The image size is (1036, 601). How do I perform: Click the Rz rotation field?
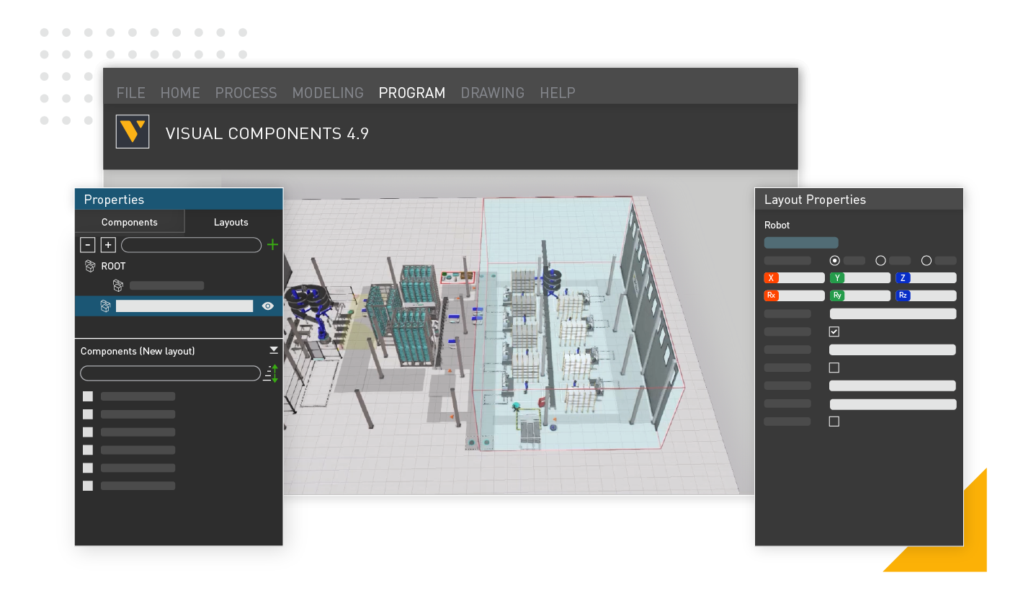point(926,295)
